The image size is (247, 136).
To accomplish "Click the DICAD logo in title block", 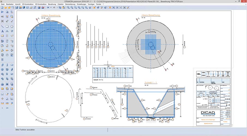I will 208,112.
